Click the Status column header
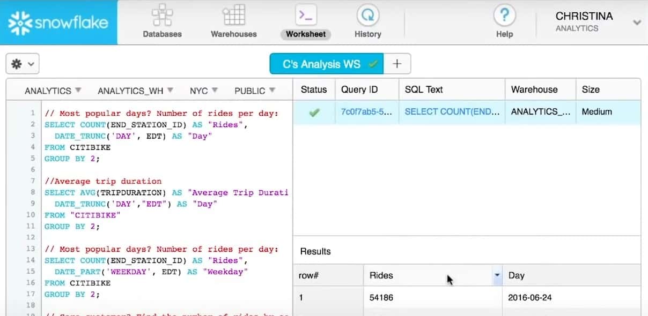 (314, 89)
